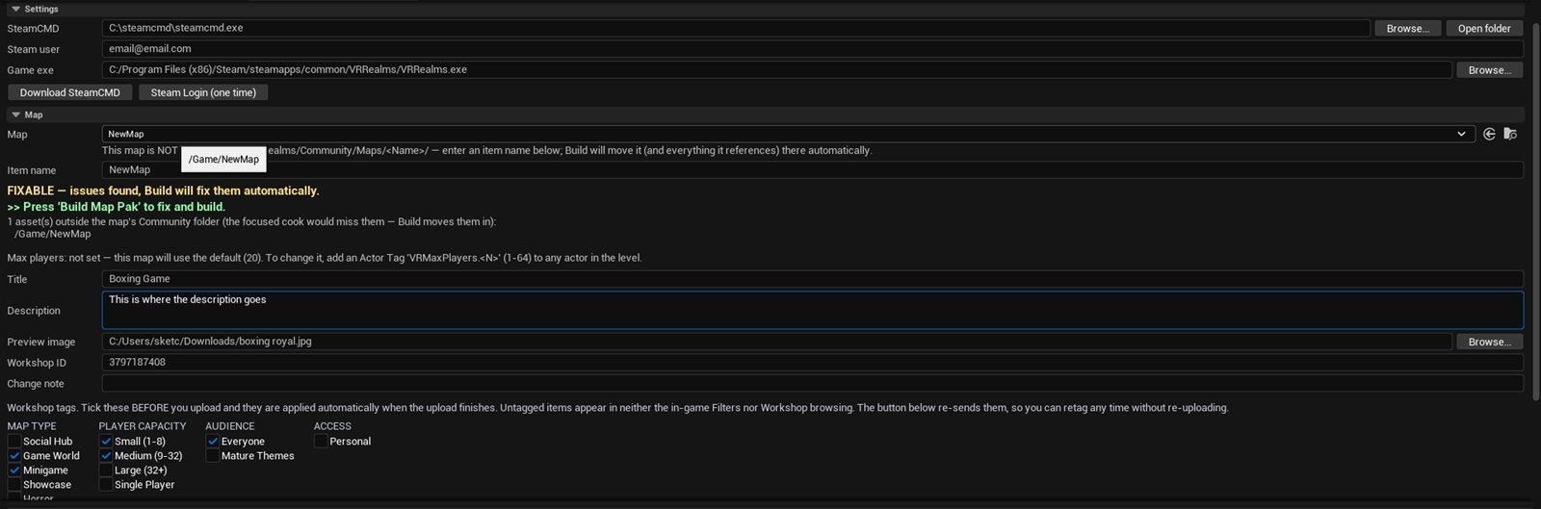
Task: Focus the Item name field
Action: tap(813, 169)
